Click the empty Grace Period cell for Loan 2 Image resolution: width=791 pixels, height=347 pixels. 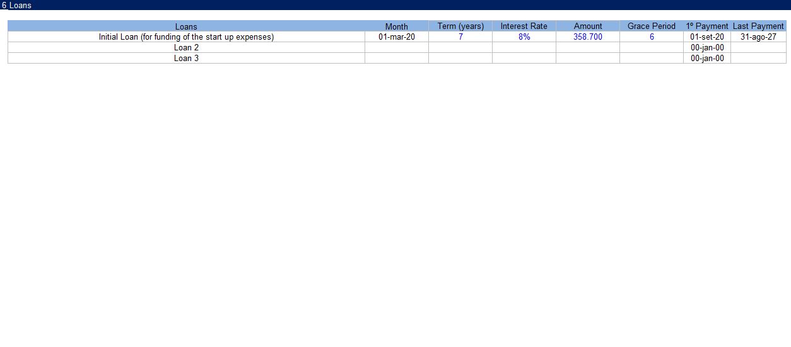click(652, 48)
